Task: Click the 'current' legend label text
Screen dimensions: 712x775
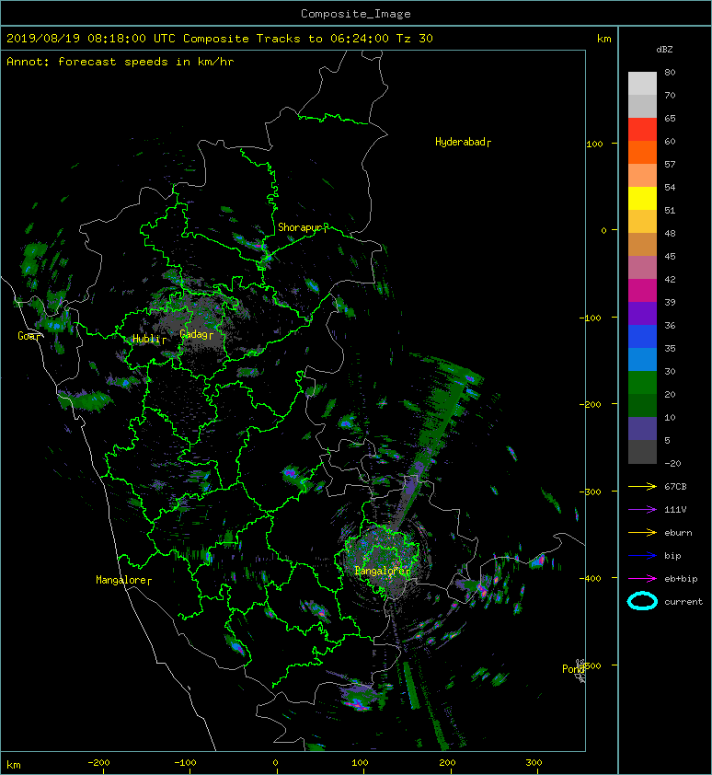Action: 683,602
